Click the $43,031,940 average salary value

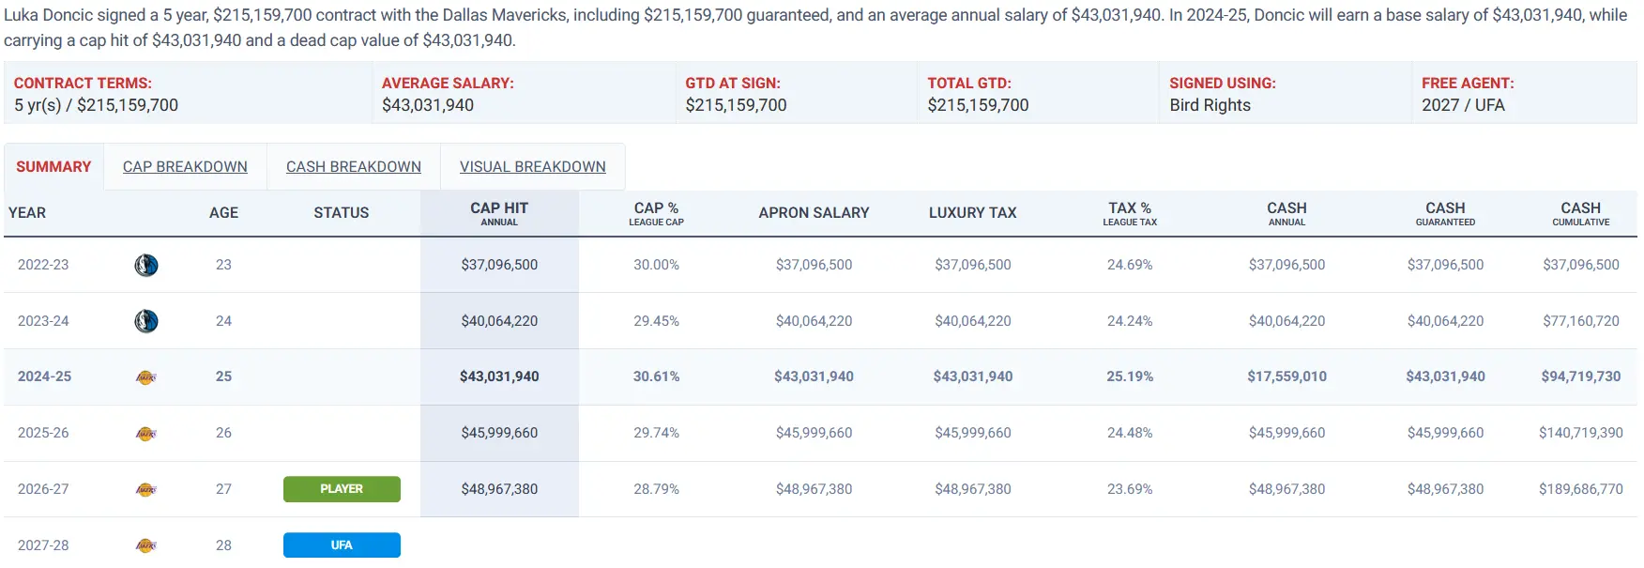(x=428, y=105)
